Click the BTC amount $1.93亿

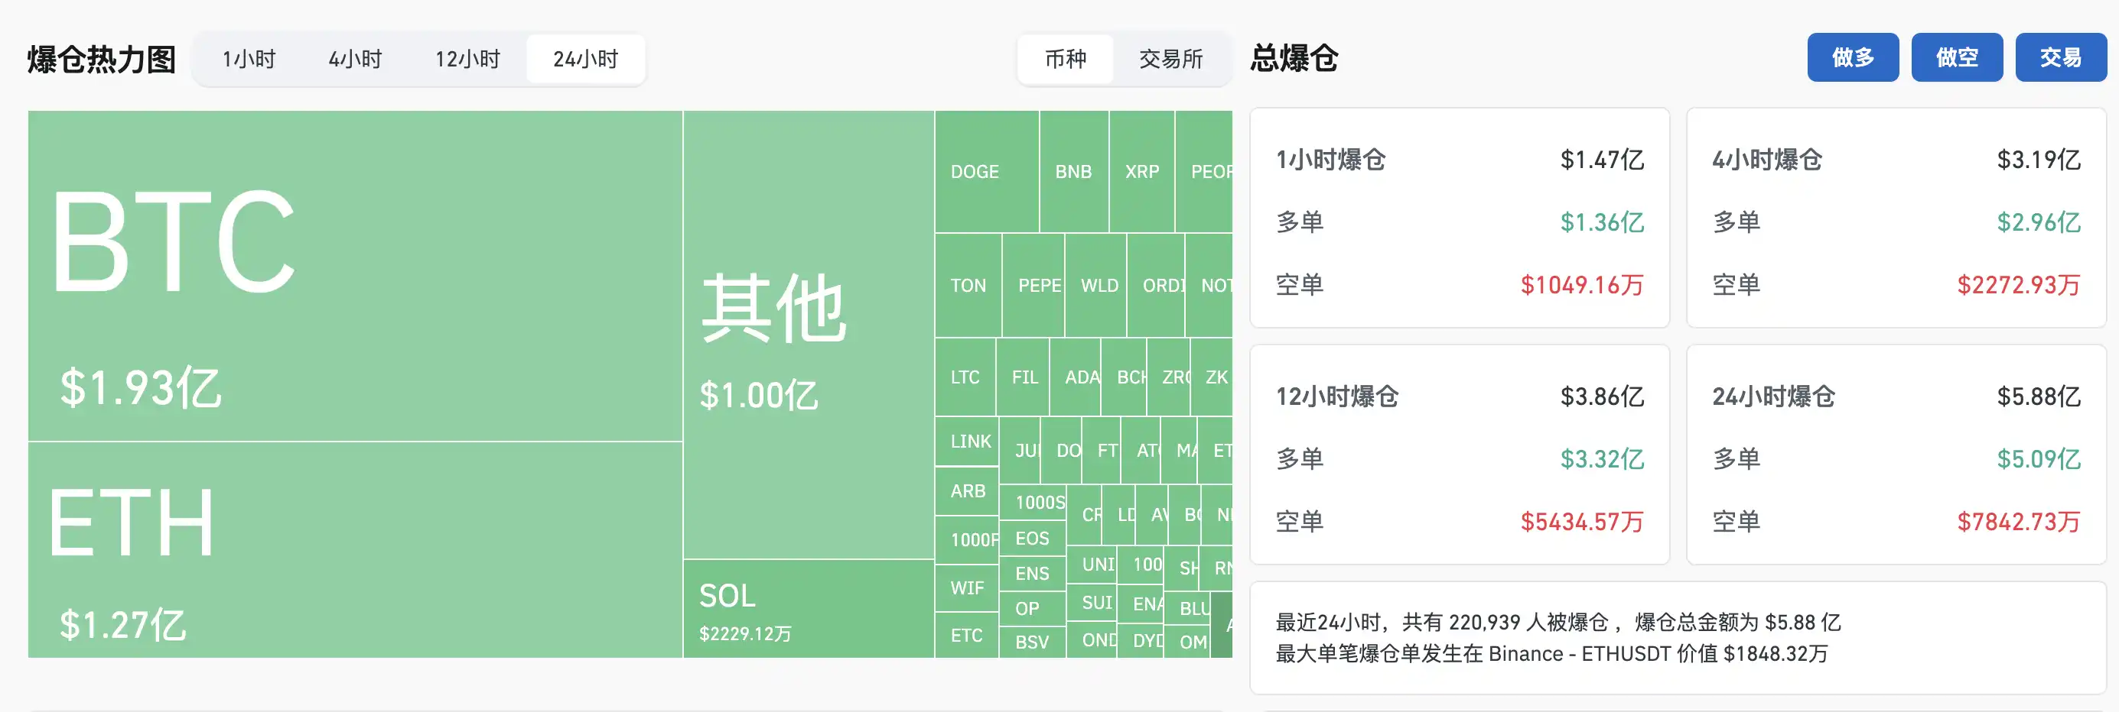(x=141, y=387)
